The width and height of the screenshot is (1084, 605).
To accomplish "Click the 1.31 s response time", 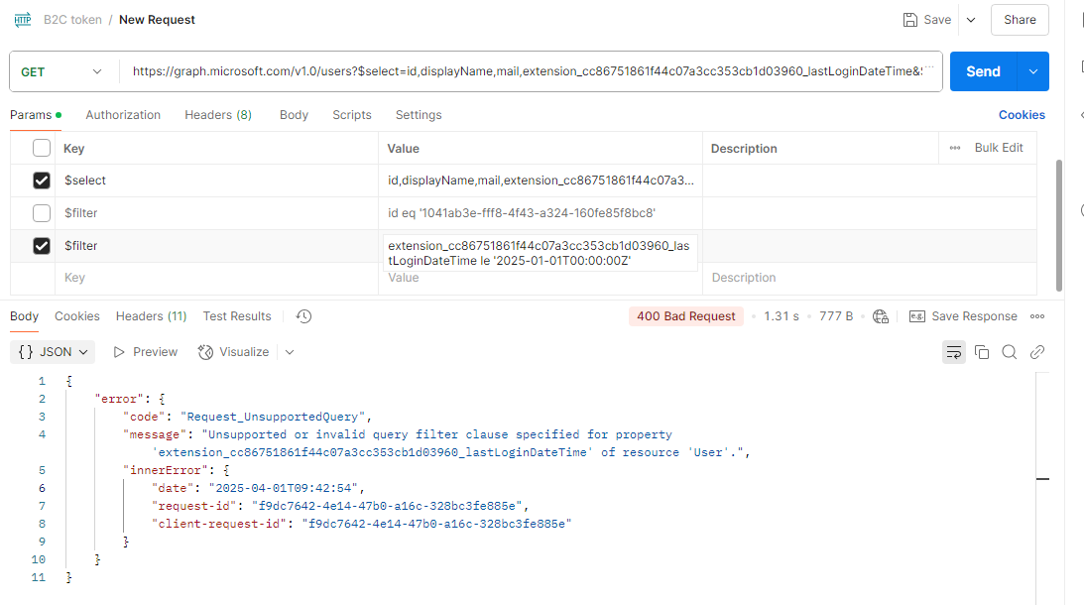I will (782, 316).
